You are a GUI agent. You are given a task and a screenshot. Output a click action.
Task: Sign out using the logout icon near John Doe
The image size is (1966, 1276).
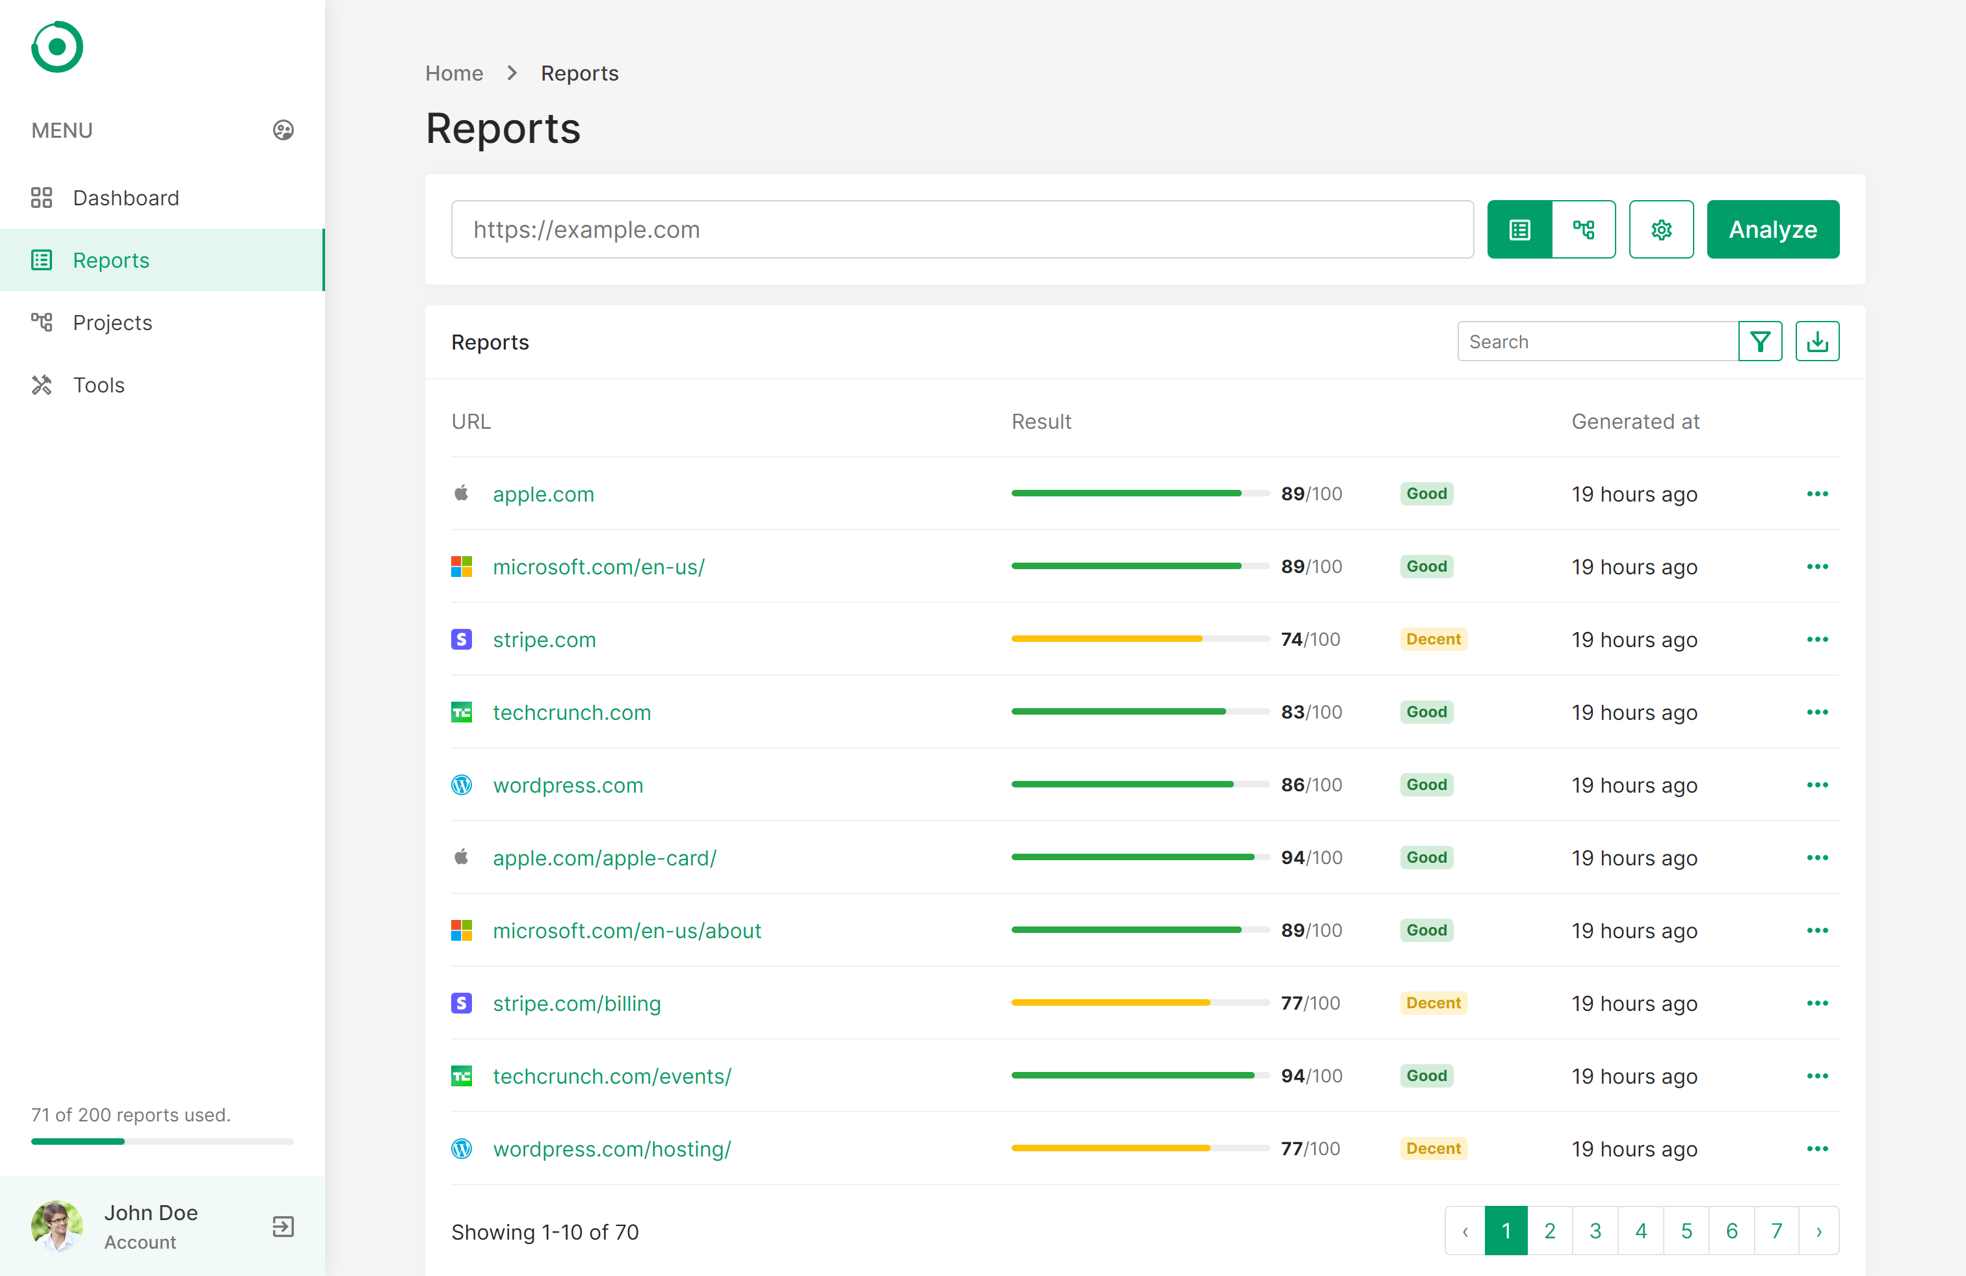(283, 1227)
